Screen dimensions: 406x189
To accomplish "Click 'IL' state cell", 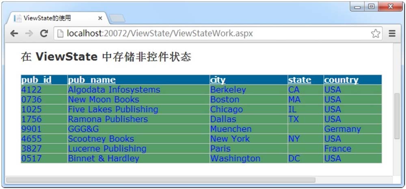I will point(306,109).
